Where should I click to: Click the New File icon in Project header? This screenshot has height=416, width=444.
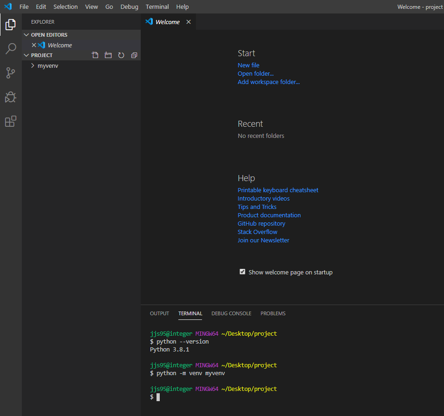(95, 55)
